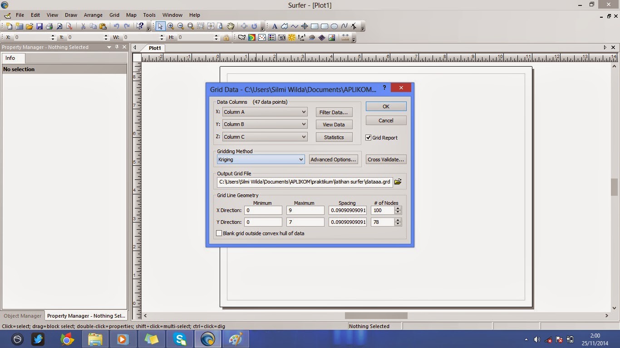Click the plot horizontal scrollbar thumb
The image size is (620, 348).
pyautogui.click(x=376, y=315)
